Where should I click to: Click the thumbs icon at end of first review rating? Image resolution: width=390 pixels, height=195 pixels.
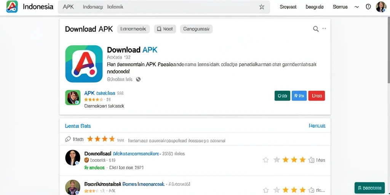(x=312, y=160)
